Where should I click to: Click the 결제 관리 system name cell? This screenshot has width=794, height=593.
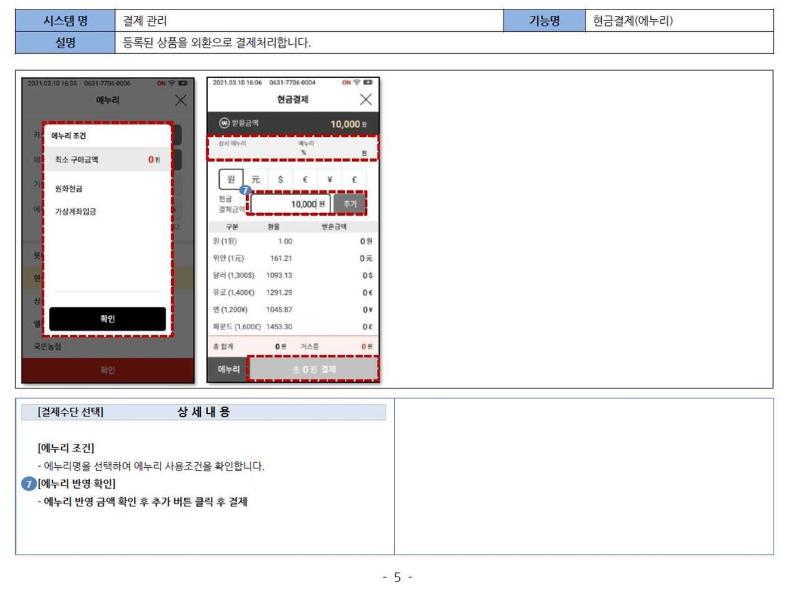tap(309, 21)
